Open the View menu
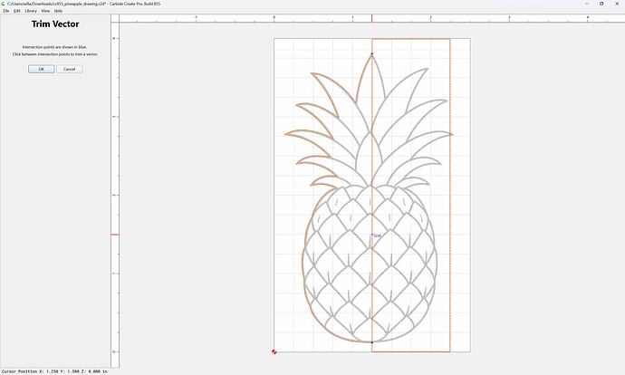Viewport: 625px width, 375px height. click(x=45, y=11)
